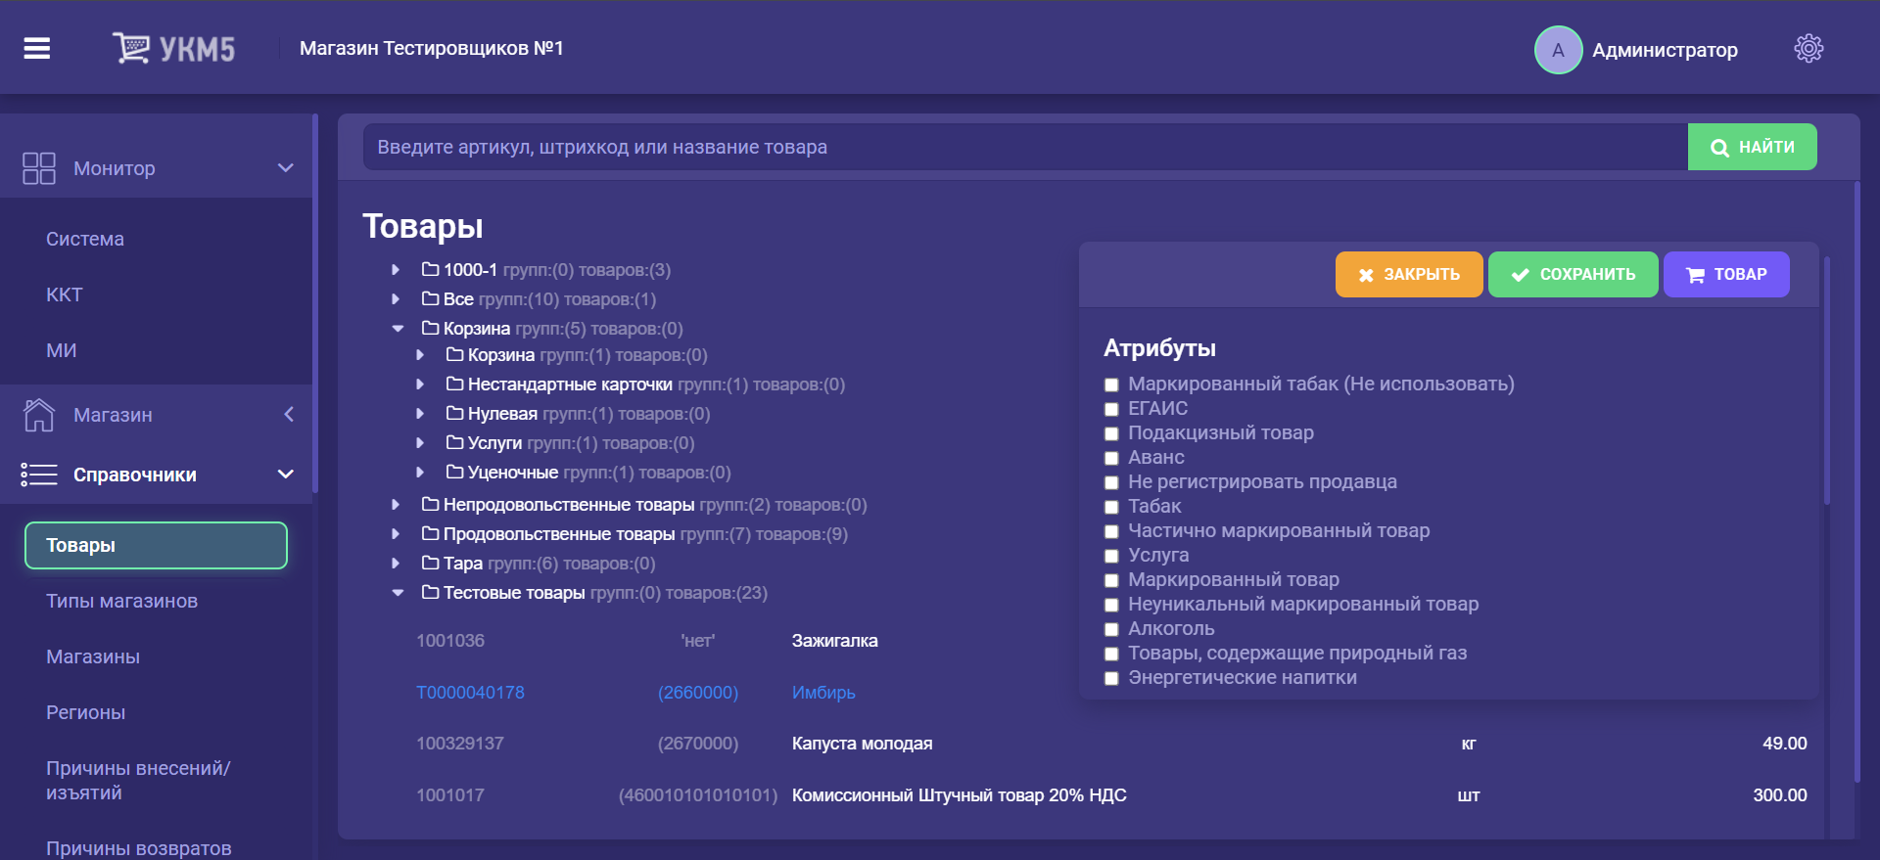Click the Монитор dashboard grid icon
Image resolution: width=1880 pixels, height=860 pixels.
pos(39,168)
